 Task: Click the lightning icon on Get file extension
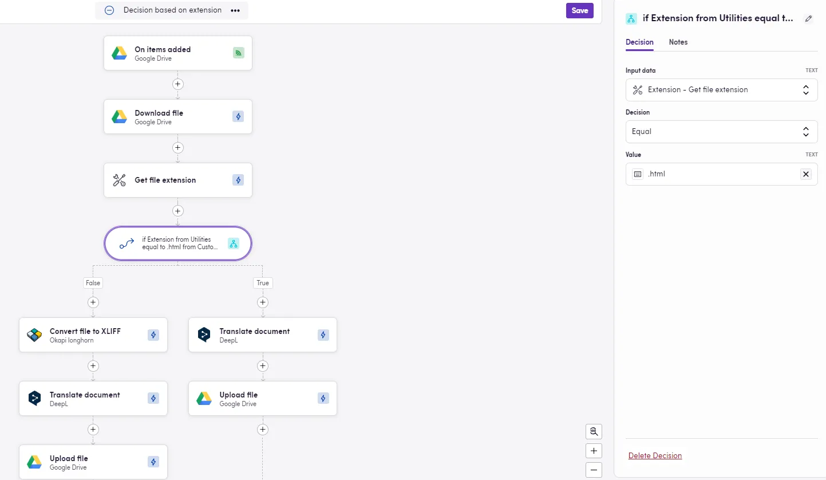click(x=239, y=180)
